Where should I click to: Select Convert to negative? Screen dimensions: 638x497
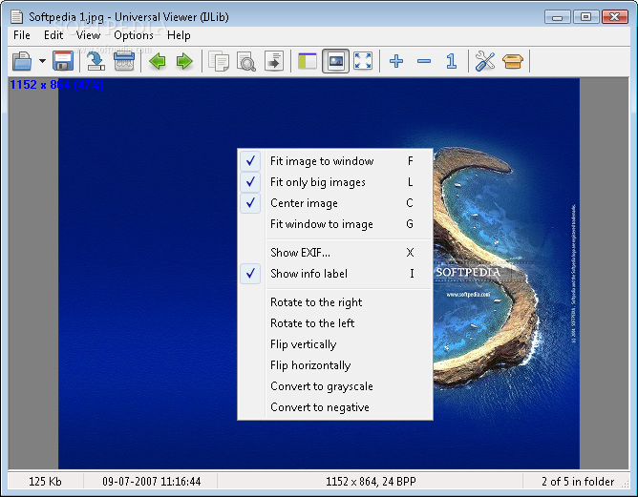click(335, 407)
